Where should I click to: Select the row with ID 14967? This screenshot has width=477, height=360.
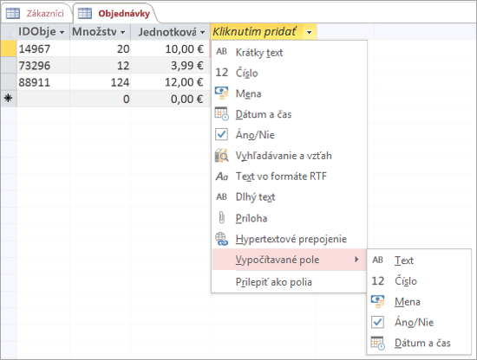pos(9,48)
